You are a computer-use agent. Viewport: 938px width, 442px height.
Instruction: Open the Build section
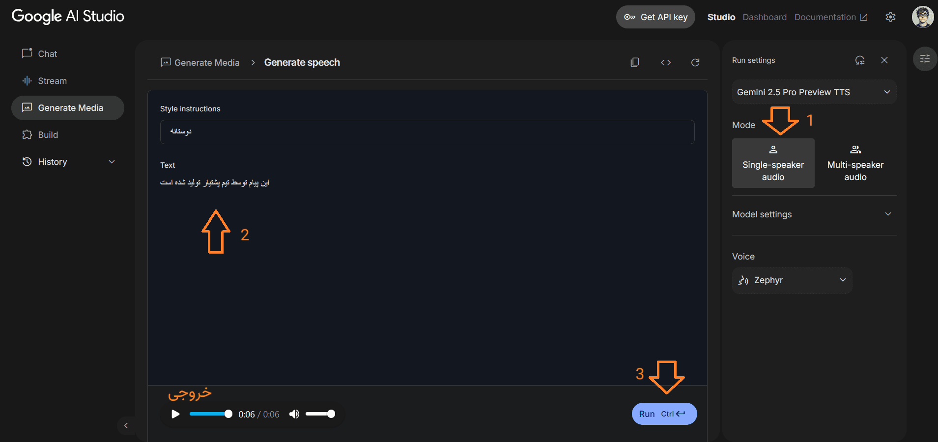47,134
